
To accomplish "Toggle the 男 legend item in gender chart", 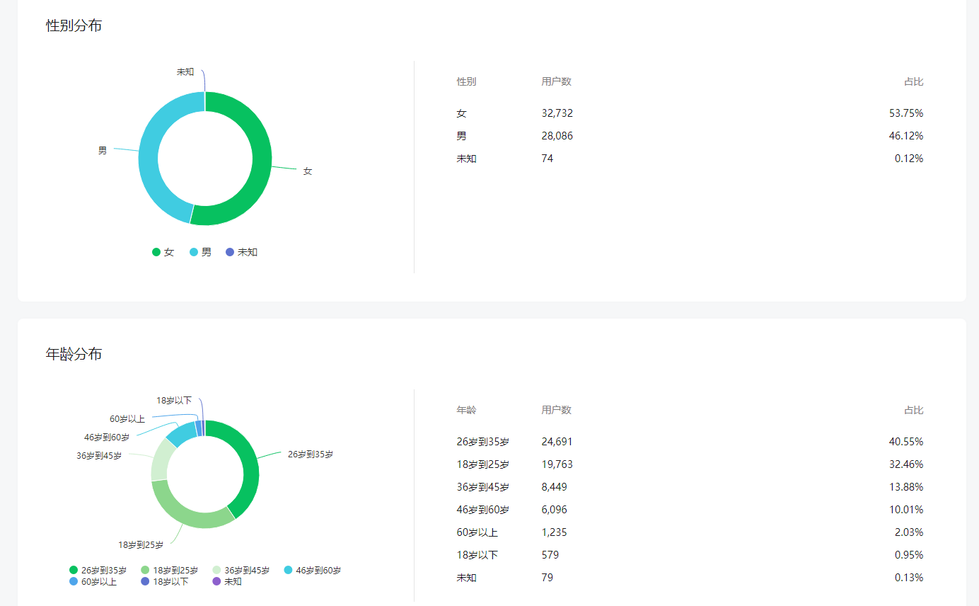I will click(x=200, y=252).
